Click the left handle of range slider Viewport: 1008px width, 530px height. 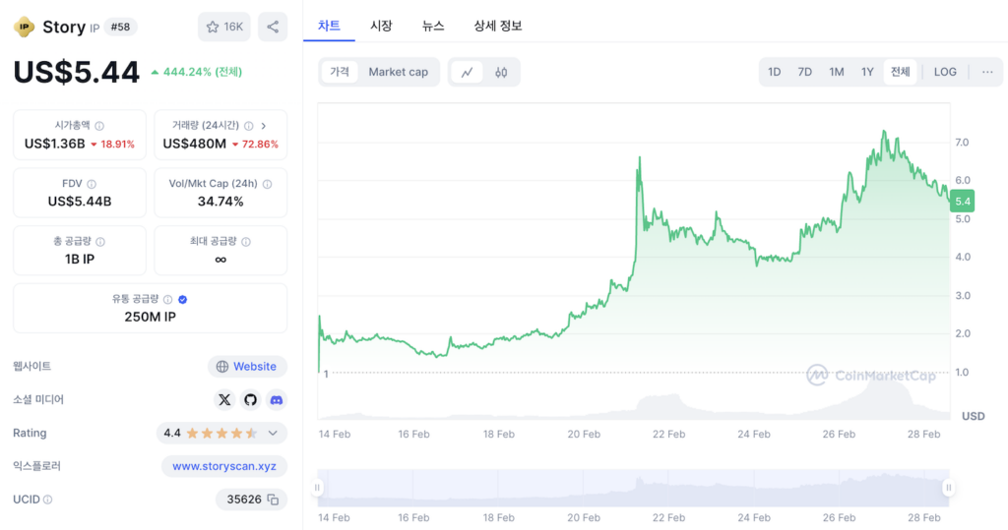317,488
